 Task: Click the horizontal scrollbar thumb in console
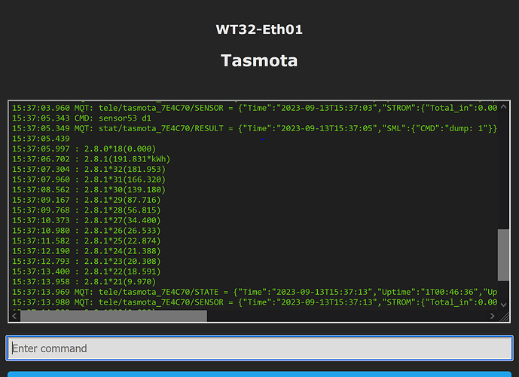click(114, 316)
